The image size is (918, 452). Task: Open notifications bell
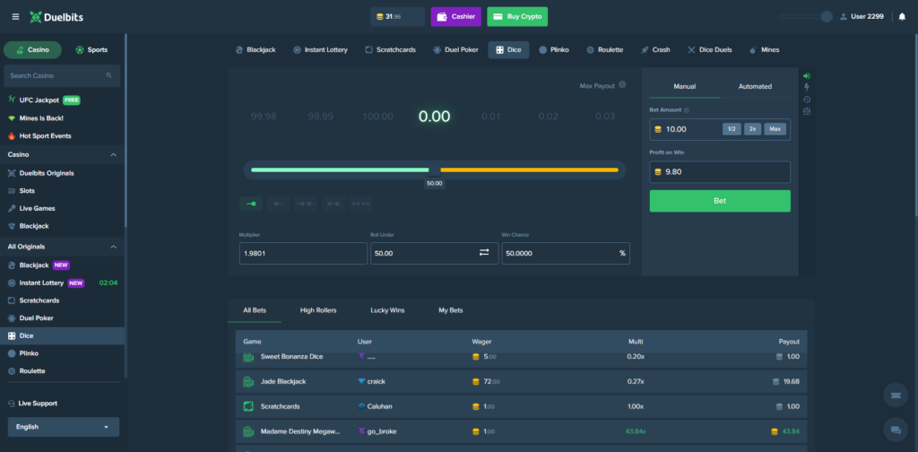(x=902, y=17)
